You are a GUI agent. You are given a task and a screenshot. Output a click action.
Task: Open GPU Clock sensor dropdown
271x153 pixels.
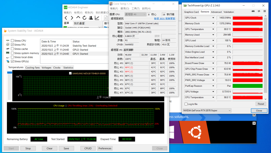click(x=213, y=18)
